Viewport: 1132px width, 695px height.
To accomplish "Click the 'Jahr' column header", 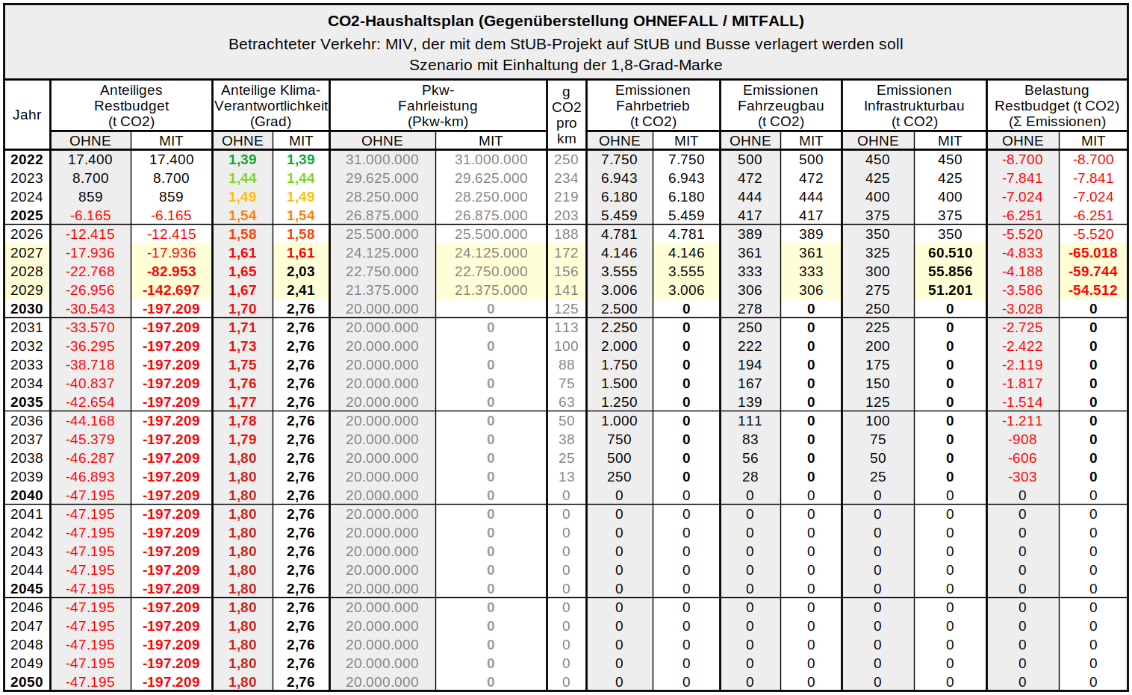I will click(x=27, y=115).
